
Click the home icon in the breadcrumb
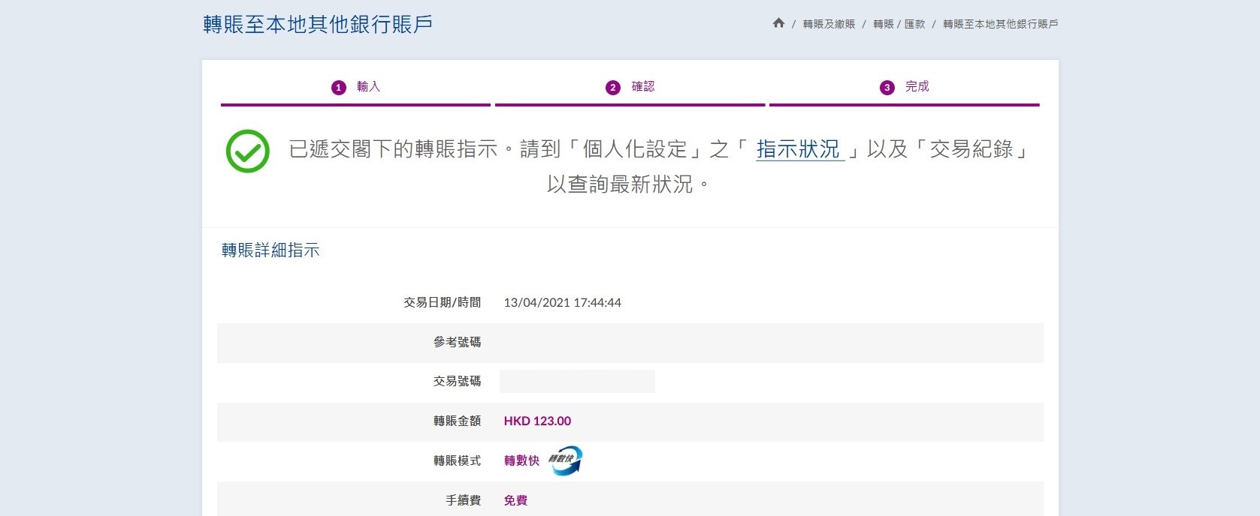click(778, 23)
